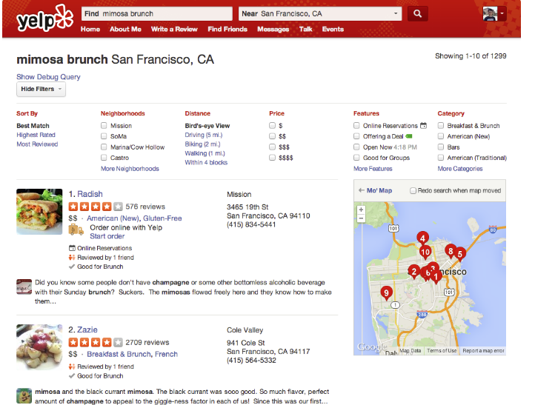Click the delivery truck order icon
This screenshot has height=405, width=535.
76,230
